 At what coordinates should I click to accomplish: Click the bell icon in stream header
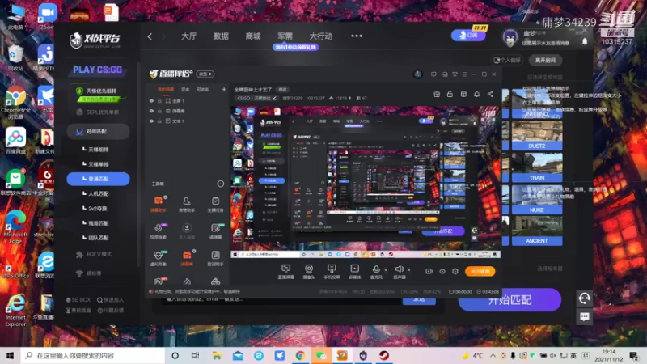click(476, 94)
